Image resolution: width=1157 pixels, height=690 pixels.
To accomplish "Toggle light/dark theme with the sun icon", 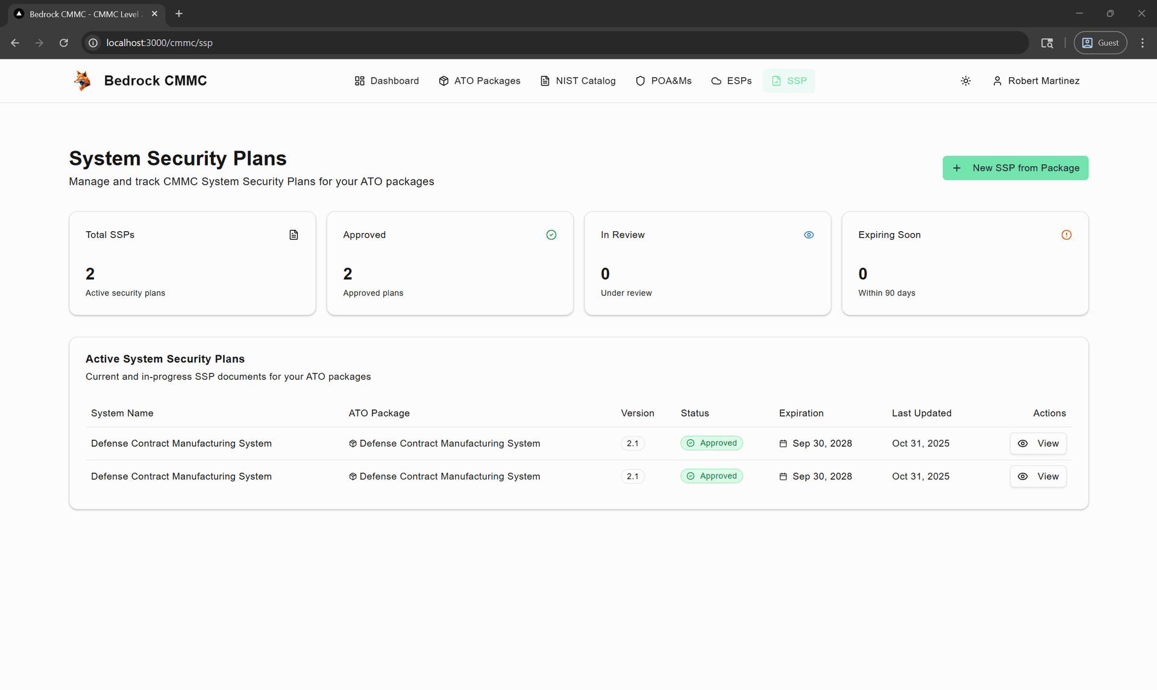I will [966, 81].
